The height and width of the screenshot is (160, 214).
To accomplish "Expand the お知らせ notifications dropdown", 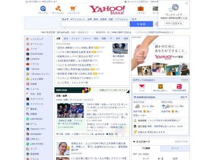I will click(151, 132).
